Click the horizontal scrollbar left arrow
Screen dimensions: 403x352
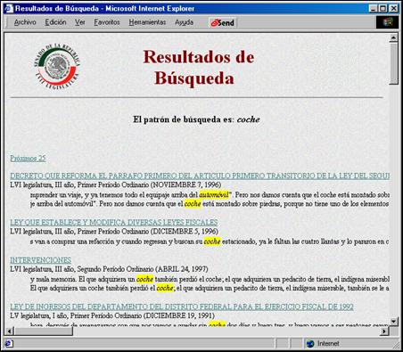point(10,331)
